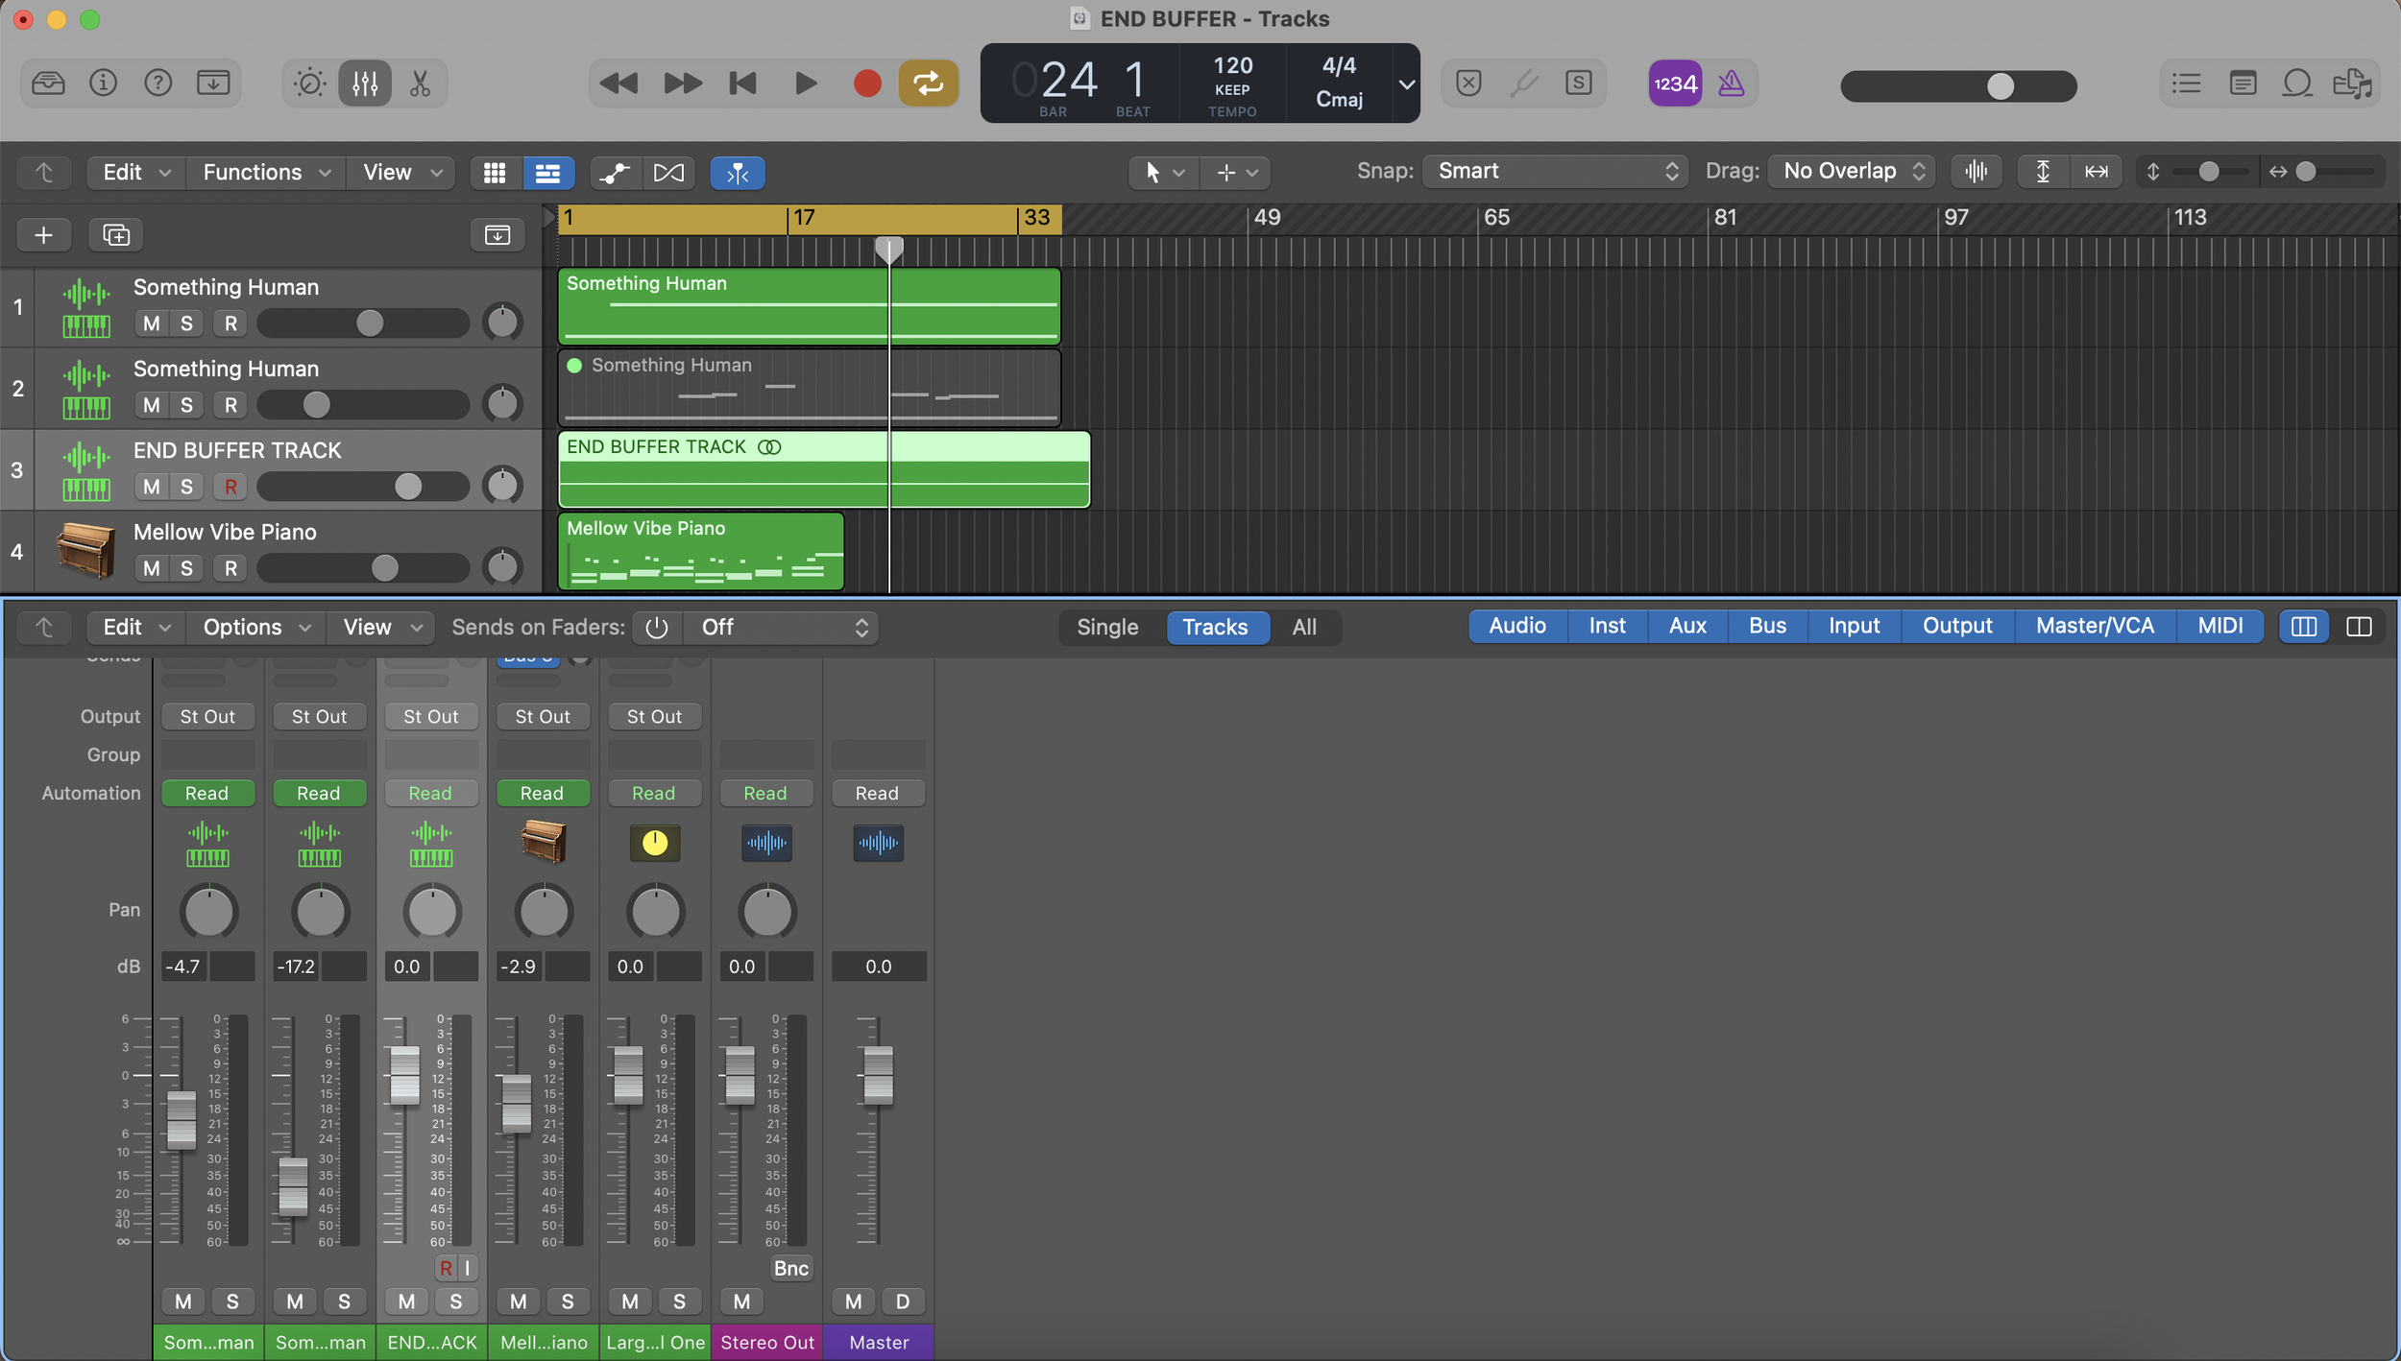The width and height of the screenshot is (2401, 1361).
Task: Toggle Cycle mode off
Action: coord(928,84)
